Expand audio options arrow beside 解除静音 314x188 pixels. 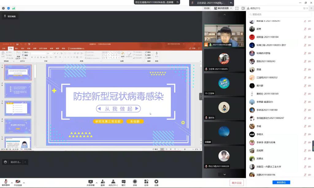(x=12, y=182)
